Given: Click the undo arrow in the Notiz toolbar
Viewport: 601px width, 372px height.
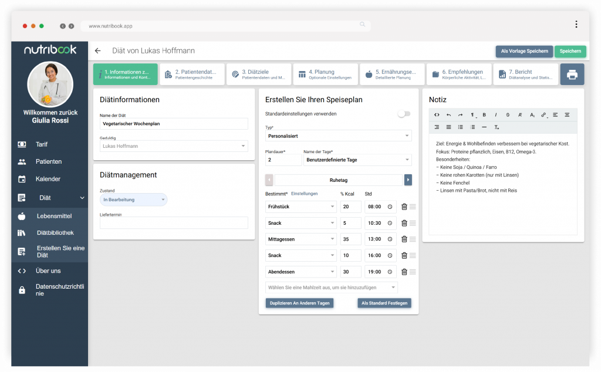Looking at the screenshot, I should tap(449, 115).
